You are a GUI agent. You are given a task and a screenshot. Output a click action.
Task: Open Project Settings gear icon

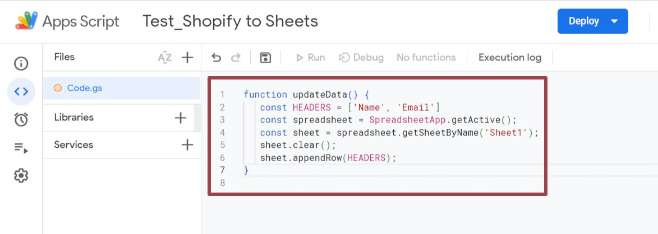21,175
